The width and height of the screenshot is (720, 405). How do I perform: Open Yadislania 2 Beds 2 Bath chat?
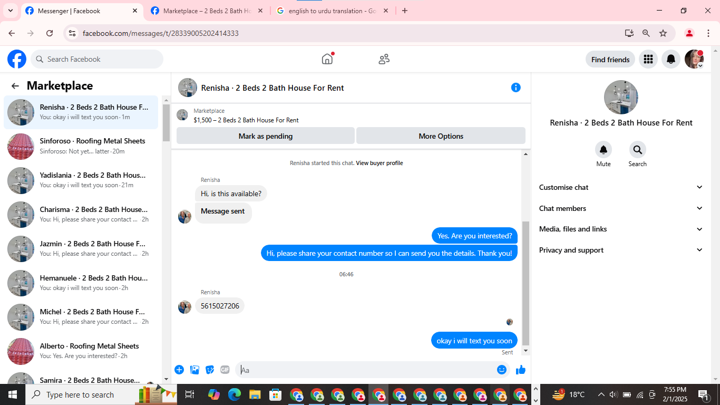coord(81,180)
